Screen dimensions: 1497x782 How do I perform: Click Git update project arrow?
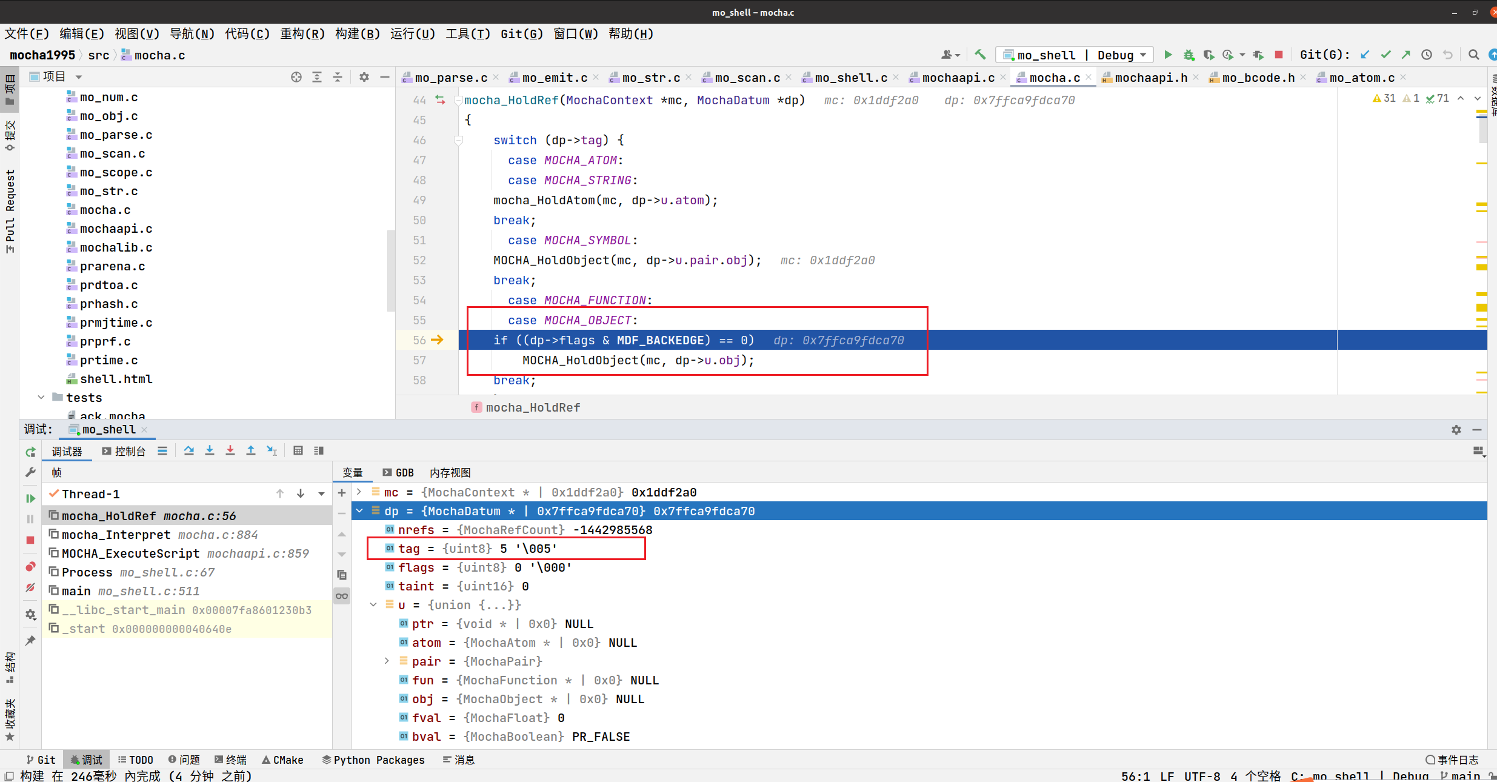(1365, 55)
